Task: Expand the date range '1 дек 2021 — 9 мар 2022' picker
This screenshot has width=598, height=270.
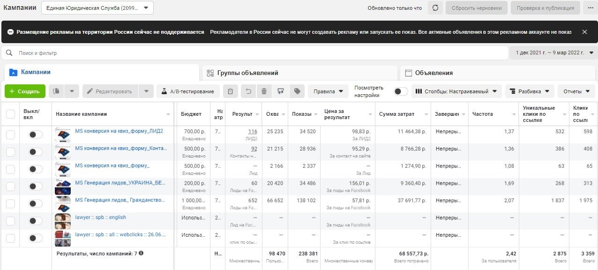Action: coord(554,53)
